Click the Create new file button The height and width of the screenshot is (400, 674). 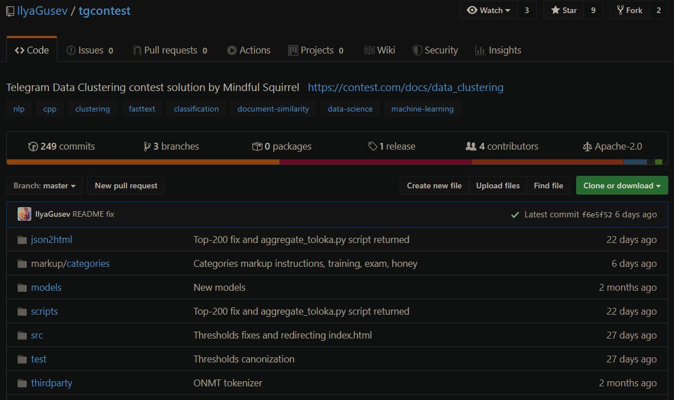pyautogui.click(x=434, y=185)
